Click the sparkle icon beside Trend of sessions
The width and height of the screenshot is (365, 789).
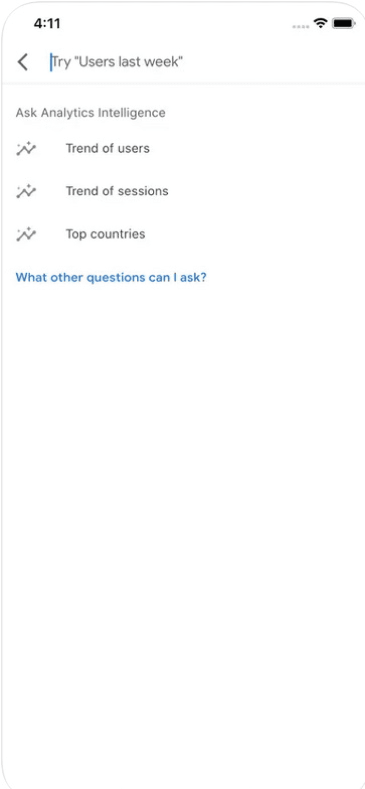(x=26, y=191)
